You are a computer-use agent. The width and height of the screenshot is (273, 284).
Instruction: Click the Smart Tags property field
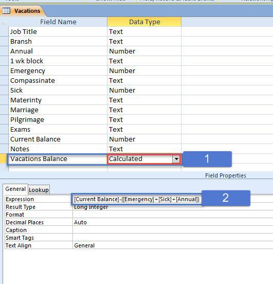click(173, 238)
